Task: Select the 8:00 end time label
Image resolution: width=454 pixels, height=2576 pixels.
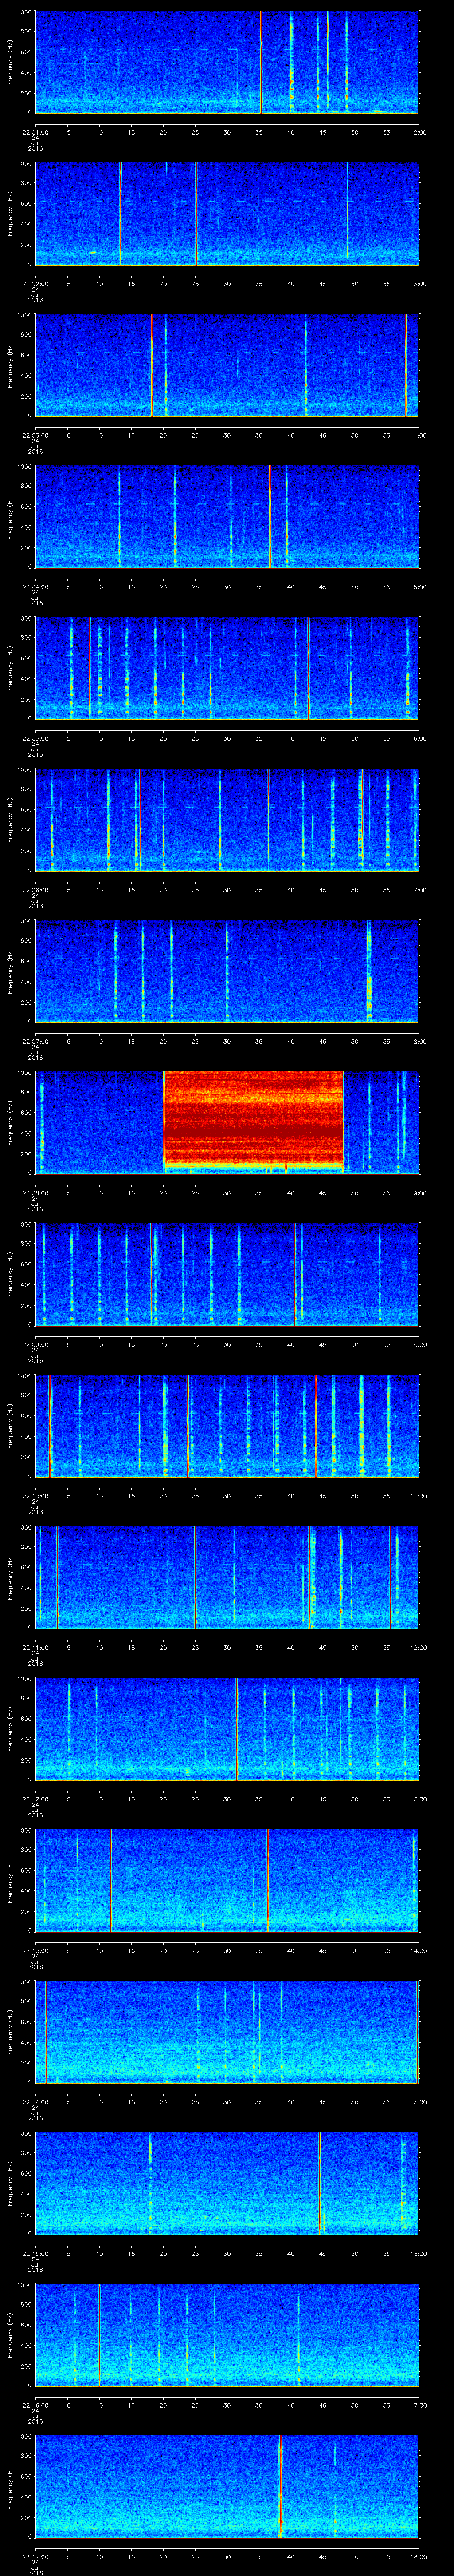Action: 419,1041
